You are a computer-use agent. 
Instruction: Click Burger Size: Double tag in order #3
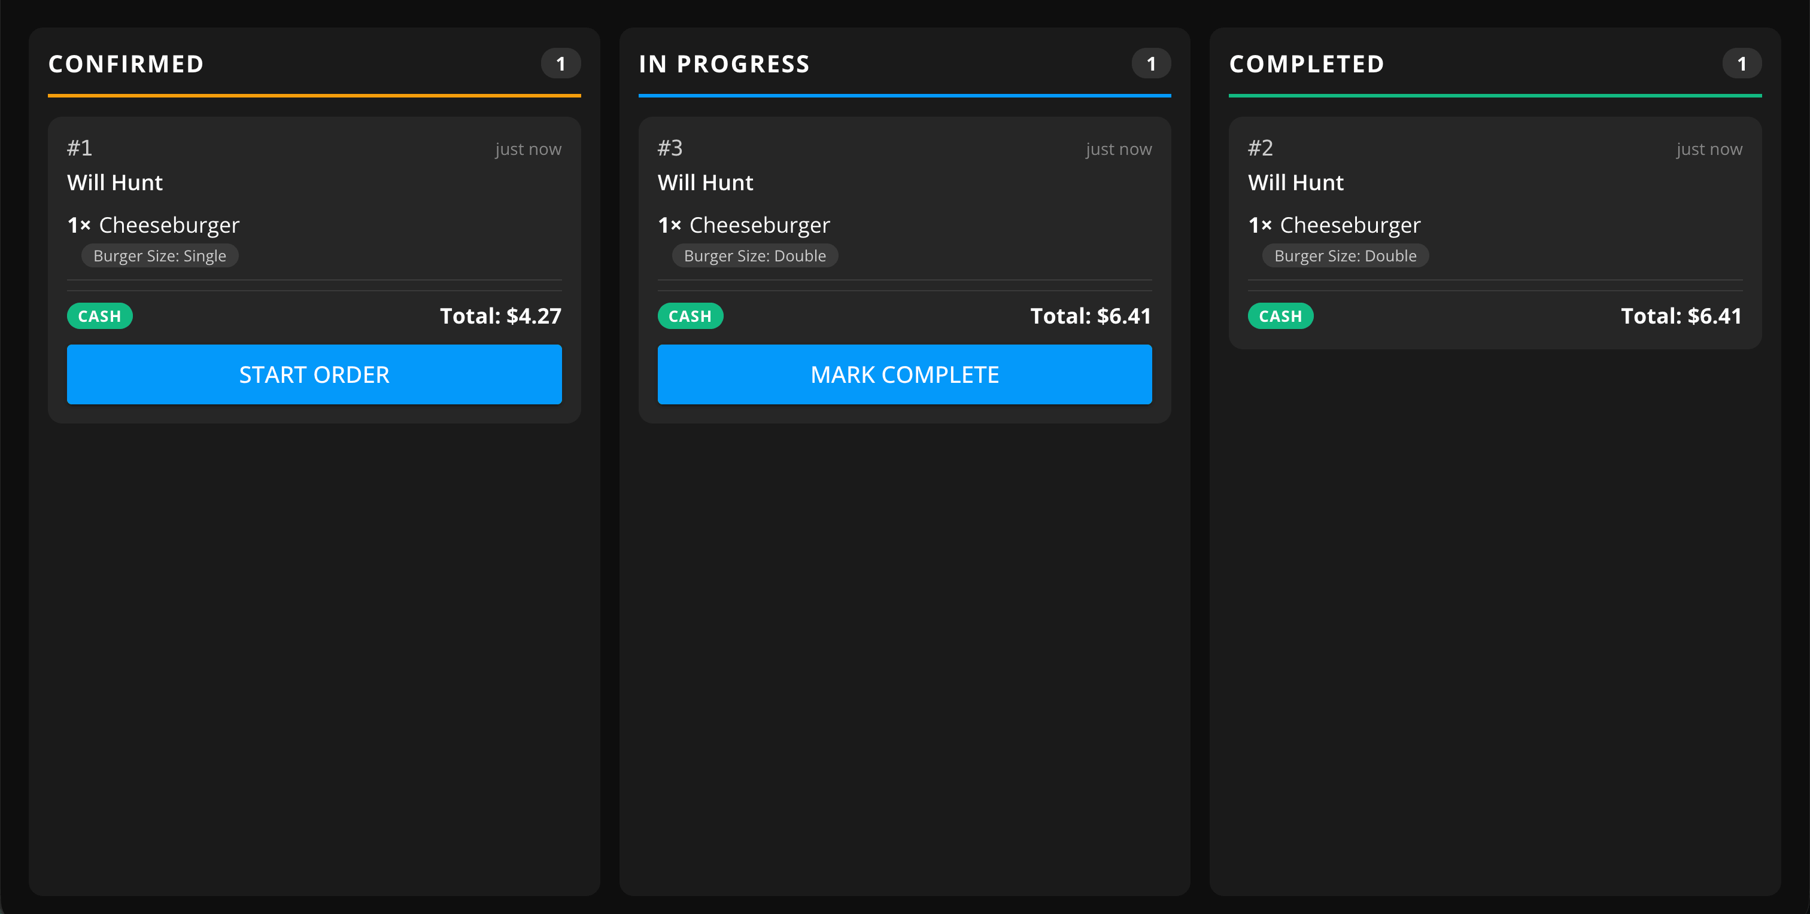coord(755,255)
